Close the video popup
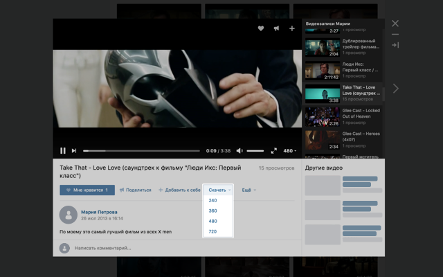 pyautogui.click(x=395, y=23)
